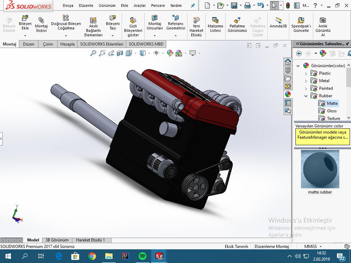The image size is (351, 263).
Task: Click Akıllı Bağlantı Elemanları icon
Action: coord(93,20)
